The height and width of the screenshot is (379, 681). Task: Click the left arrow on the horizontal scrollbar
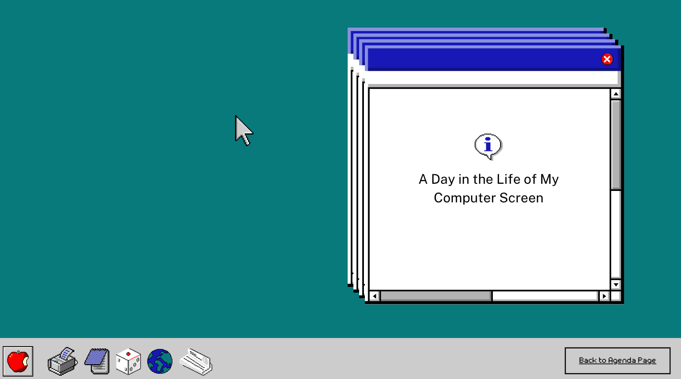tap(374, 296)
